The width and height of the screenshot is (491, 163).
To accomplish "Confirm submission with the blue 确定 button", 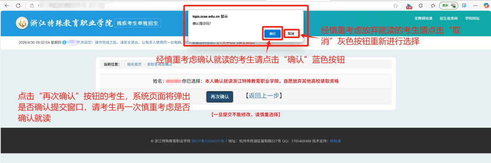I will pos(272,34).
